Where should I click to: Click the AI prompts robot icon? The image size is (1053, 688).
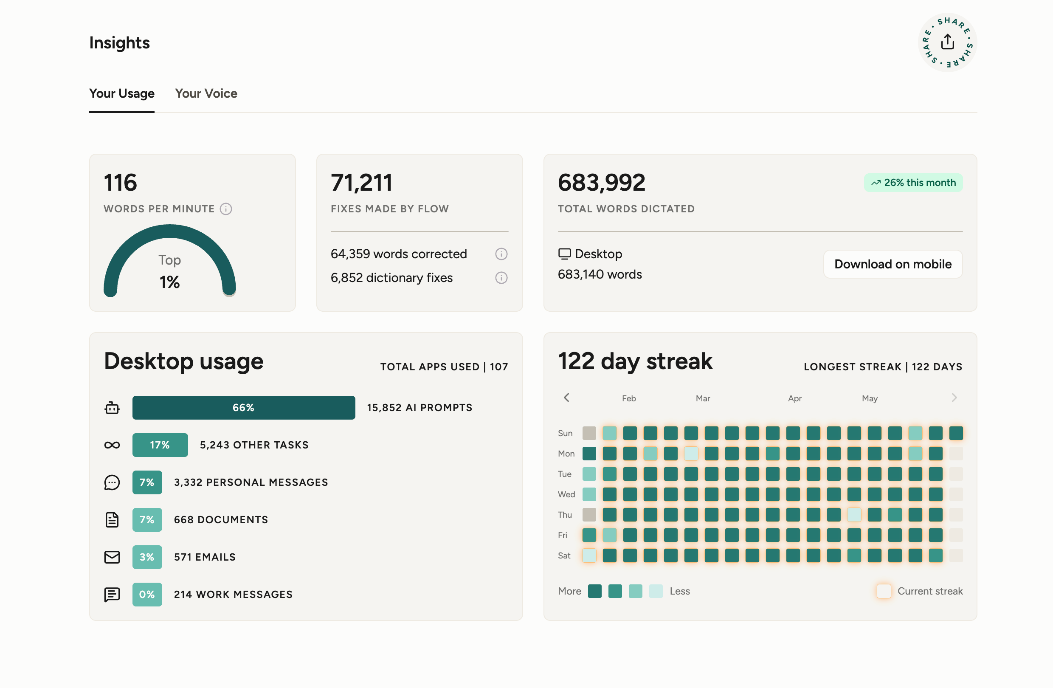click(x=112, y=407)
